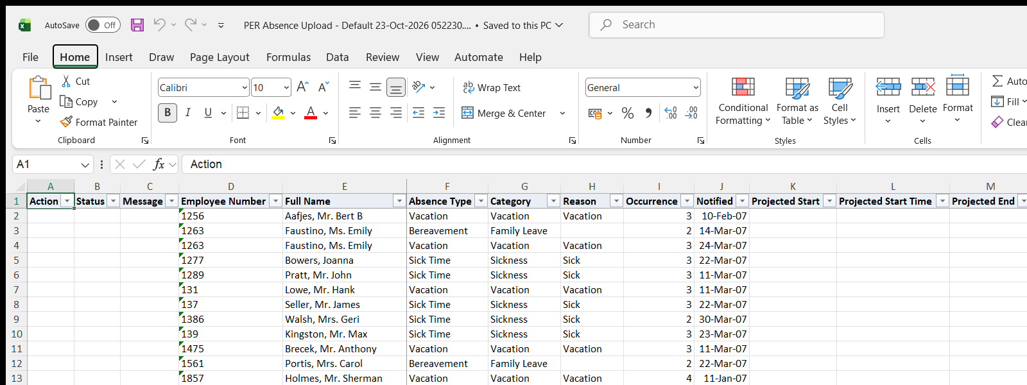The image size is (1027, 385).
Task: Open the Calibri font name dropdown
Action: pos(245,88)
